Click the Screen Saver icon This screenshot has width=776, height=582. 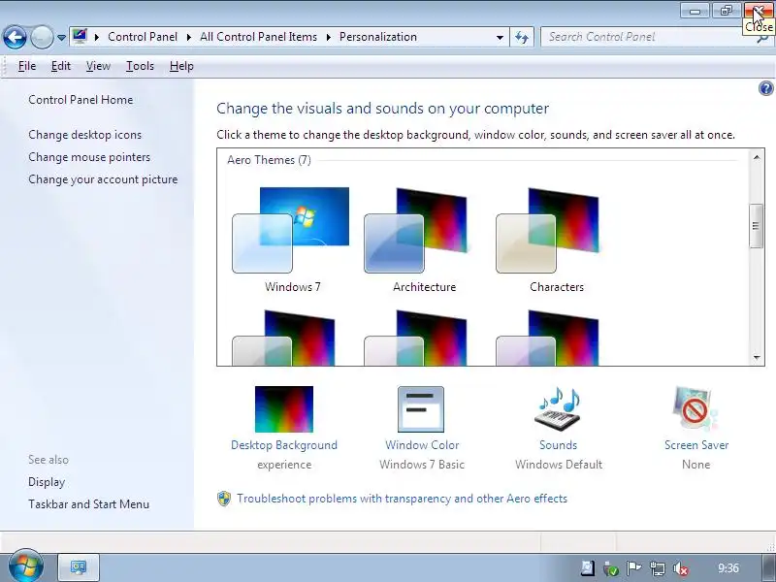(695, 409)
